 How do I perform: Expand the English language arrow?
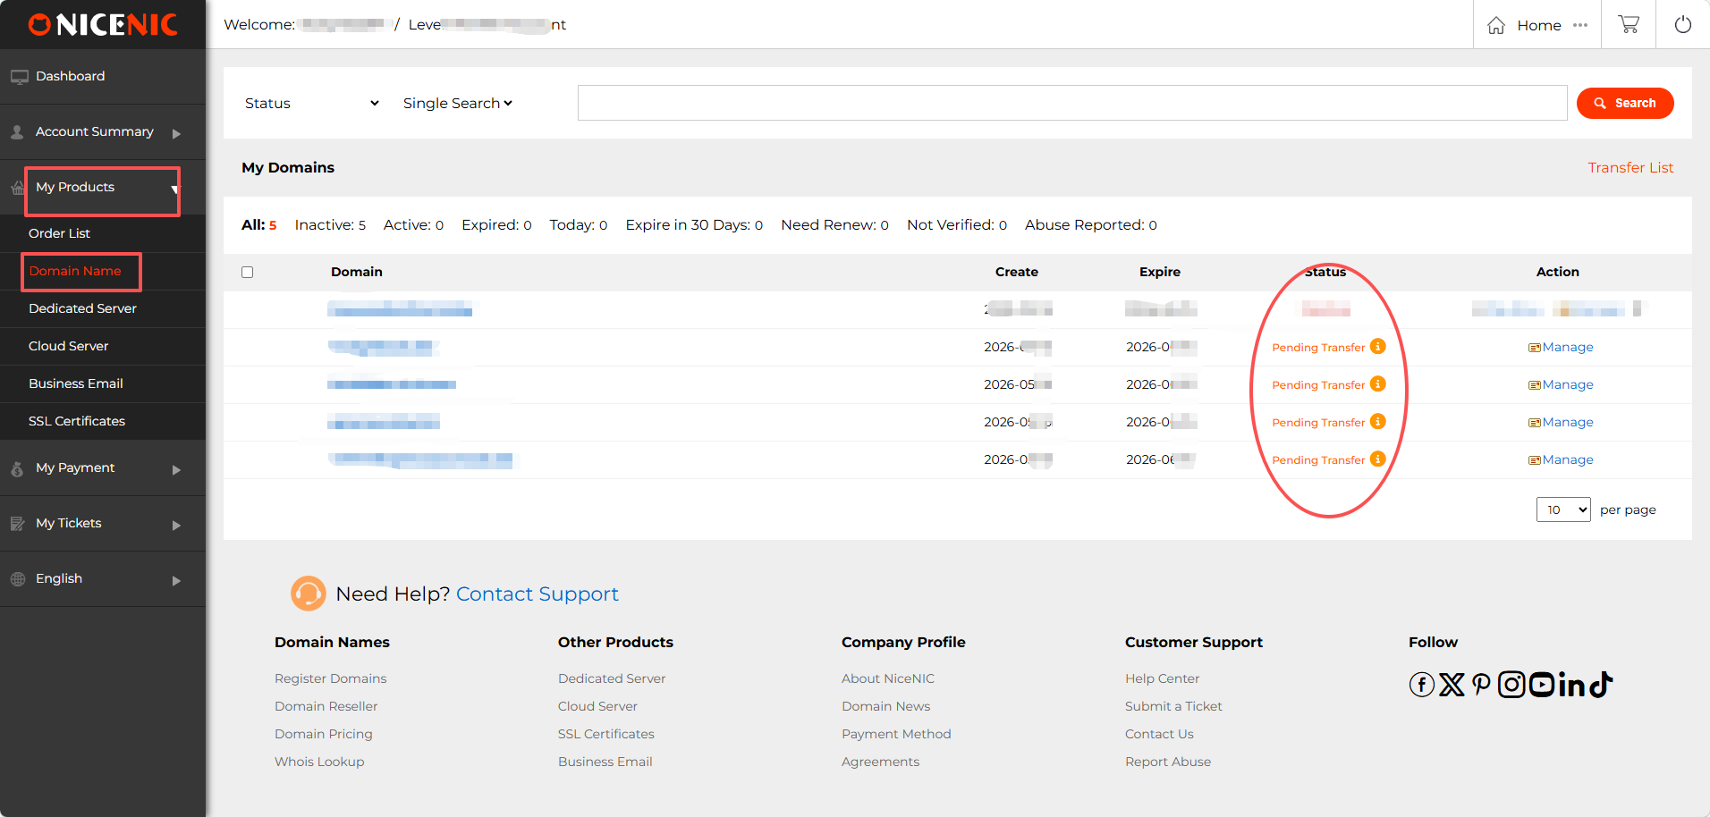[x=177, y=580]
